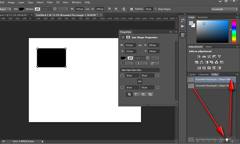Switch to the Layers tab

click(192, 74)
